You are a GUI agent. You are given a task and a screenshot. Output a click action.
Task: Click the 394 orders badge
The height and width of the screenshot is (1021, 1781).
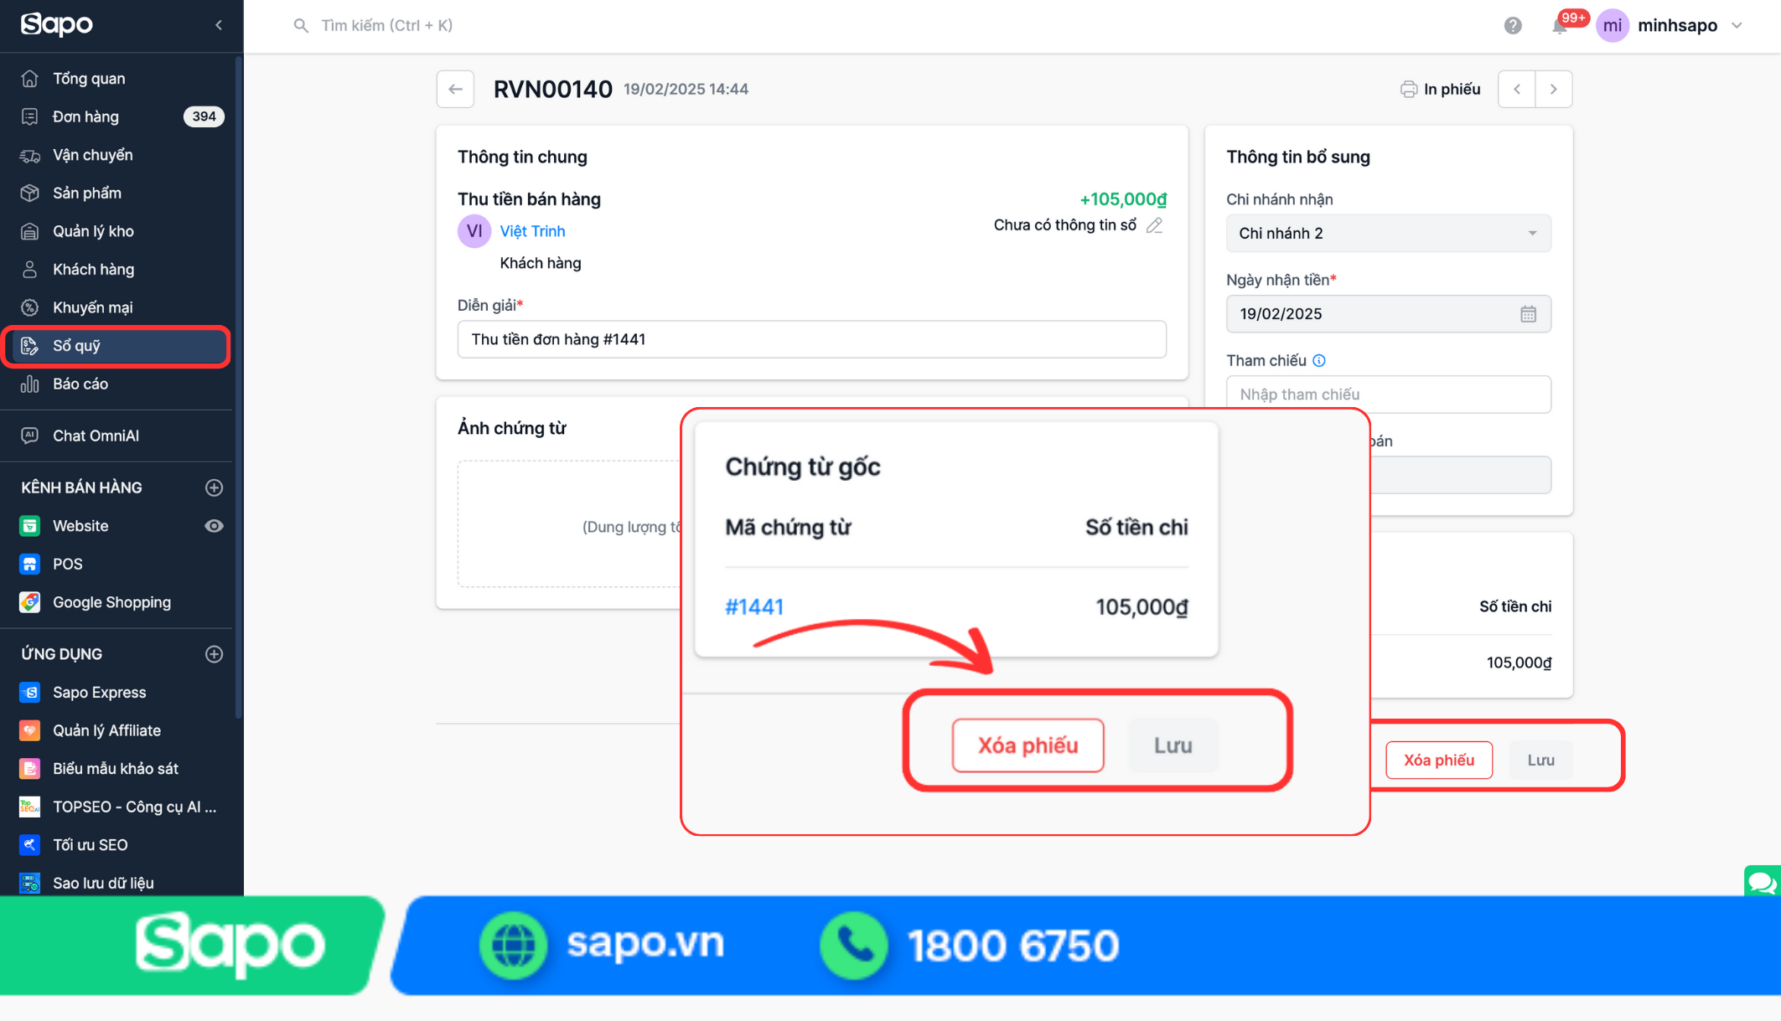coord(204,116)
